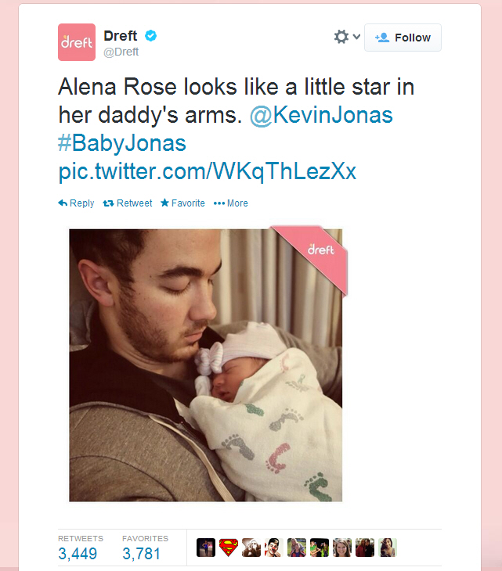This screenshot has width=502, height=571.
Task: Open the #BabyJonas hashtag
Action: (122, 142)
